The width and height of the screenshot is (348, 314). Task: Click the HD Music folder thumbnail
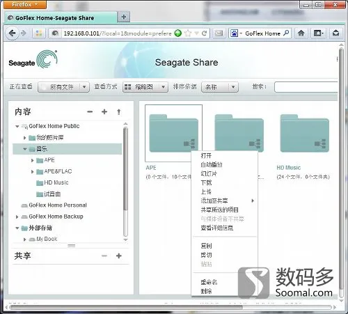pyautogui.click(x=305, y=133)
